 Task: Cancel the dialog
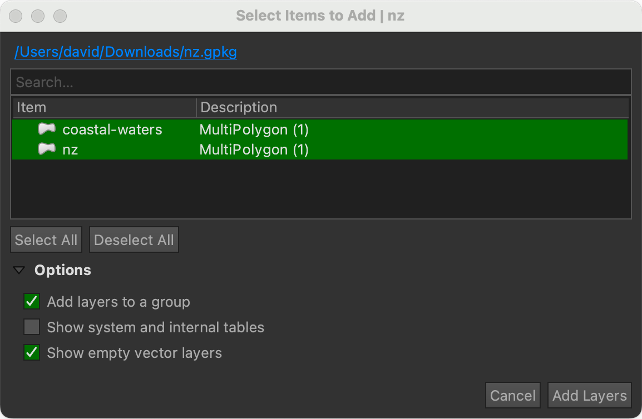512,396
